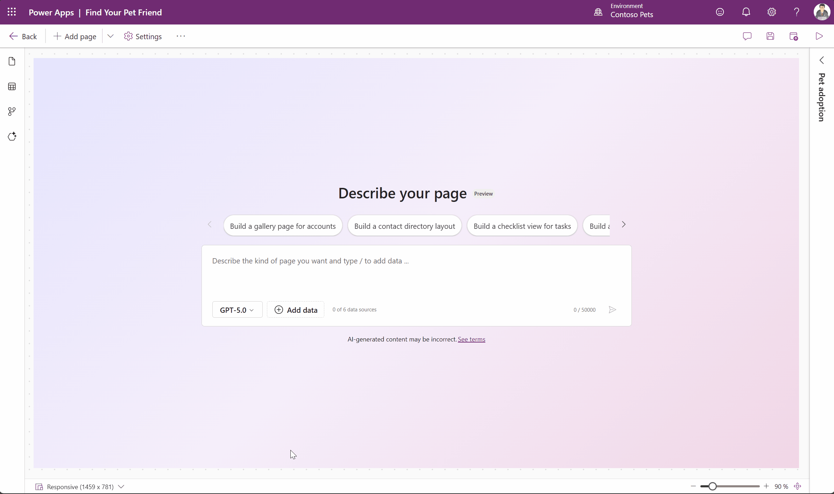The image size is (834, 494).
Task: Expand the Add page dropdown chevron
Action: (x=110, y=36)
